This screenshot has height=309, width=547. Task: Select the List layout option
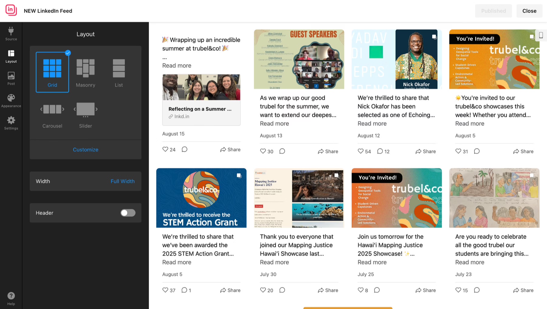119,72
